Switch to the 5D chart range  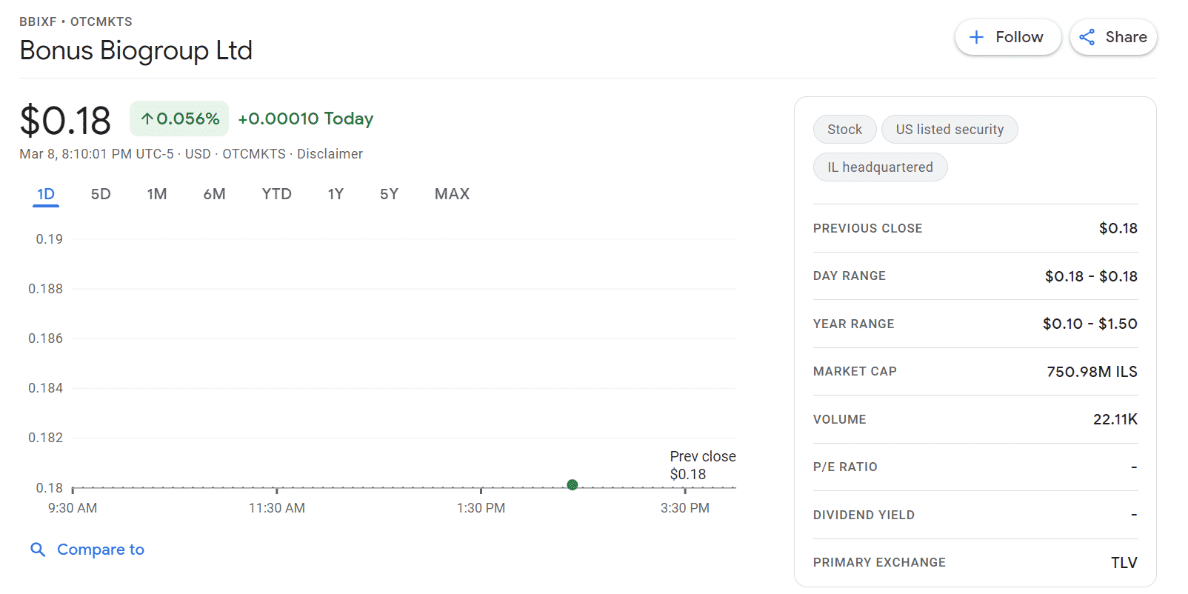click(101, 194)
